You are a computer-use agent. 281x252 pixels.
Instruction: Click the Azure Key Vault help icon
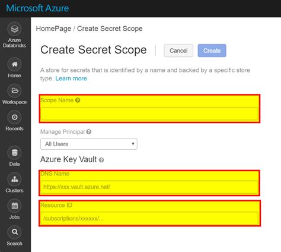click(101, 160)
